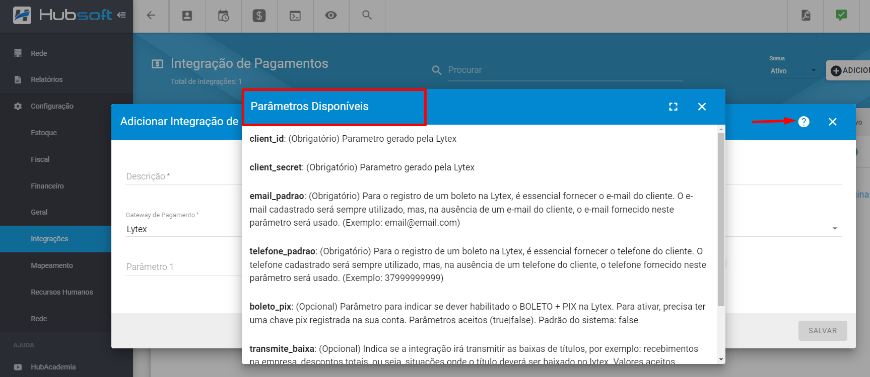This screenshot has width=870, height=377.
Task: Click the scroll up arrow in parameters dialog
Action: point(721,129)
